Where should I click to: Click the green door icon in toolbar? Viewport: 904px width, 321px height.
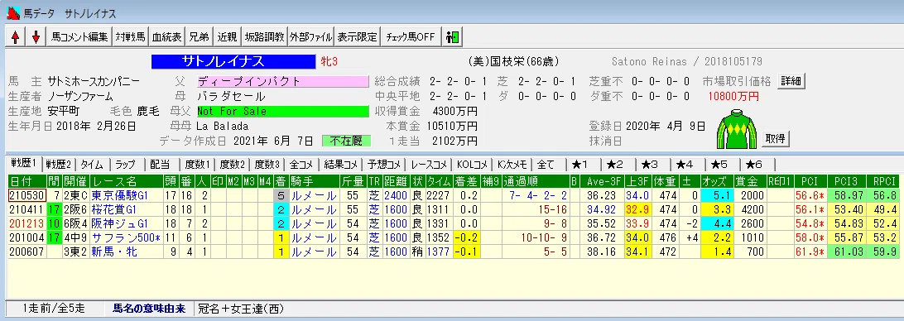point(452,37)
